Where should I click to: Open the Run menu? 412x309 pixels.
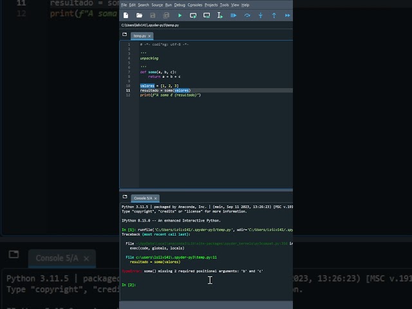pos(169,5)
